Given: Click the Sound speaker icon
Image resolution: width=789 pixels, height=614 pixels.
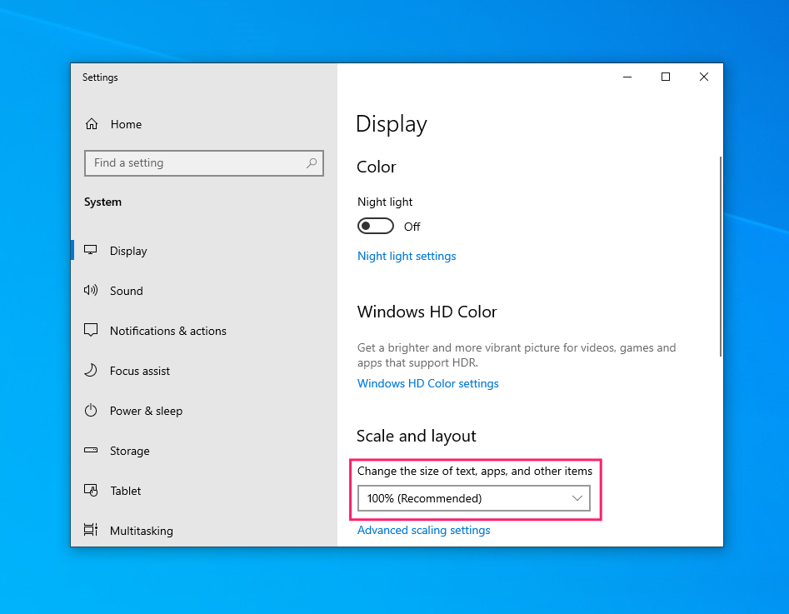Looking at the screenshot, I should tap(91, 290).
